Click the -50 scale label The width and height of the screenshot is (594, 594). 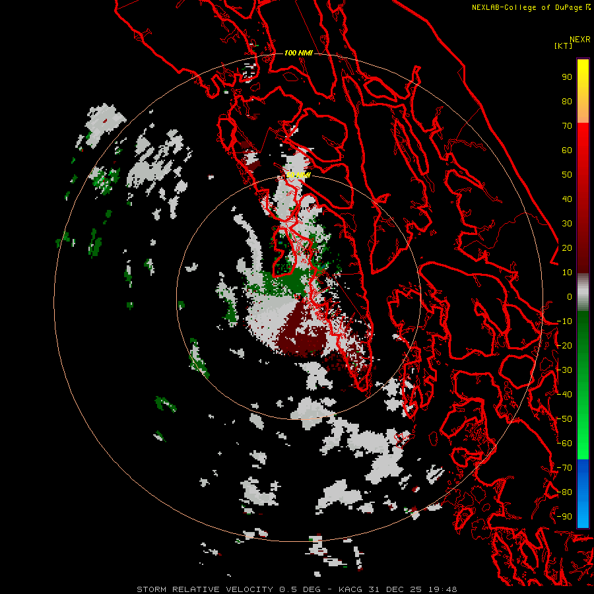point(564,419)
